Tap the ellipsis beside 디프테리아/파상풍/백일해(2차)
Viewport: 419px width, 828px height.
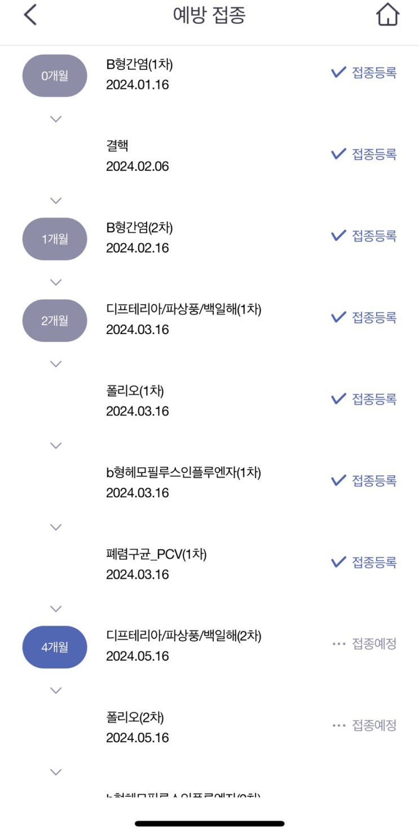pos(338,644)
